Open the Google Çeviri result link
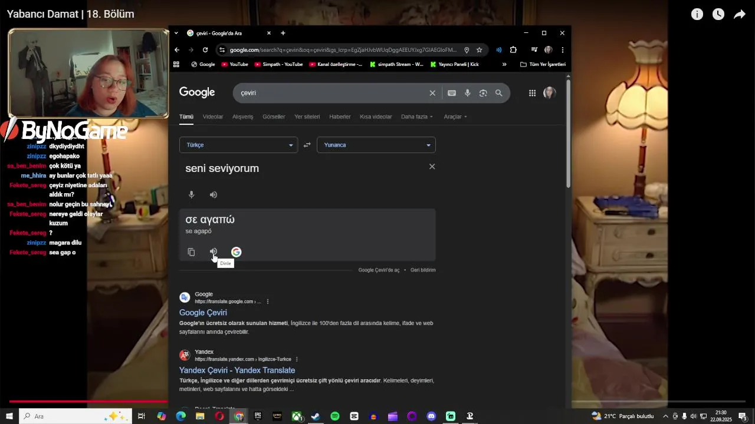The image size is (755, 424). [203, 313]
